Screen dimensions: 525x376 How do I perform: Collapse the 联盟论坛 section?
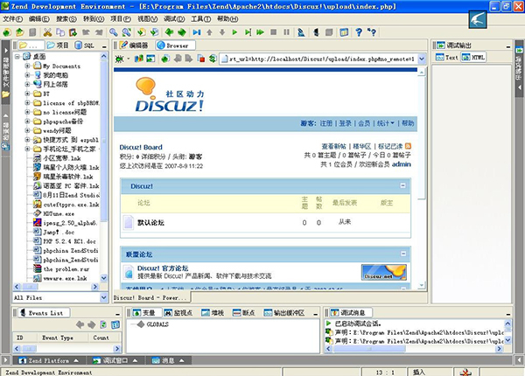click(x=402, y=254)
